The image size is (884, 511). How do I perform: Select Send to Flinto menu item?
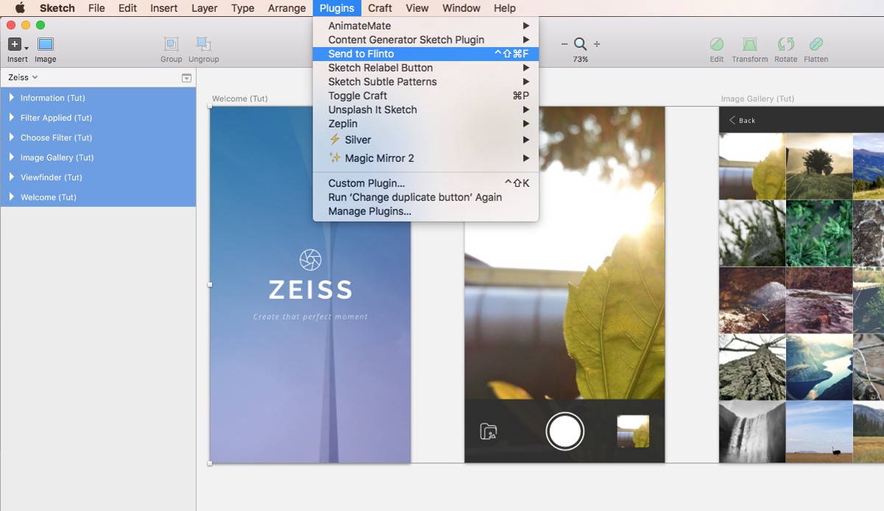[x=361, y=54]
